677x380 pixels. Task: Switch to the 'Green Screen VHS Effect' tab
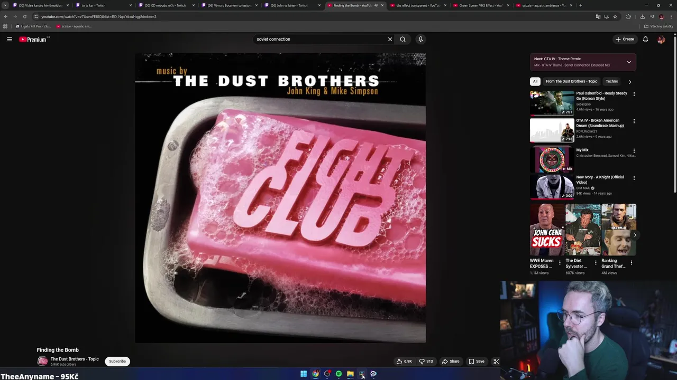tap(481, 5)
